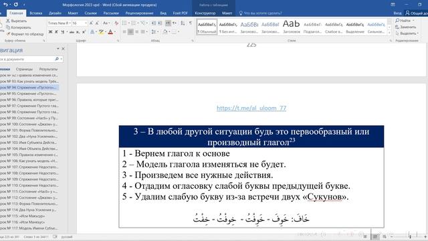
Task: Toggle Bold (Ж) formatting
Action: [x=50, y=32]
